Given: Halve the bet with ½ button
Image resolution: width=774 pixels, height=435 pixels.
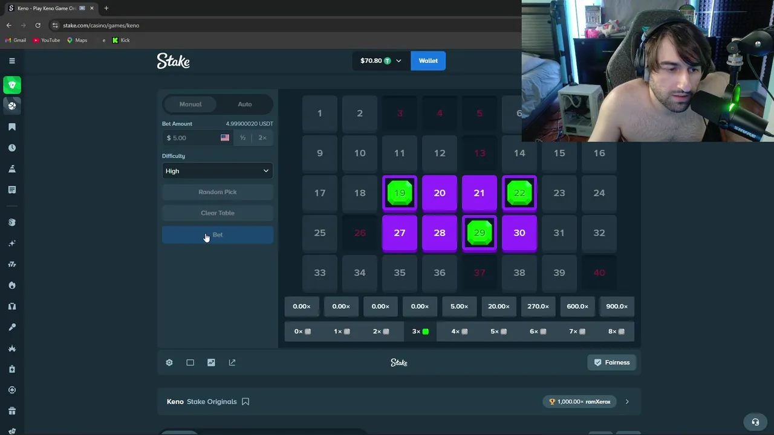Looking at the screenshot, I should coord(242,138).
